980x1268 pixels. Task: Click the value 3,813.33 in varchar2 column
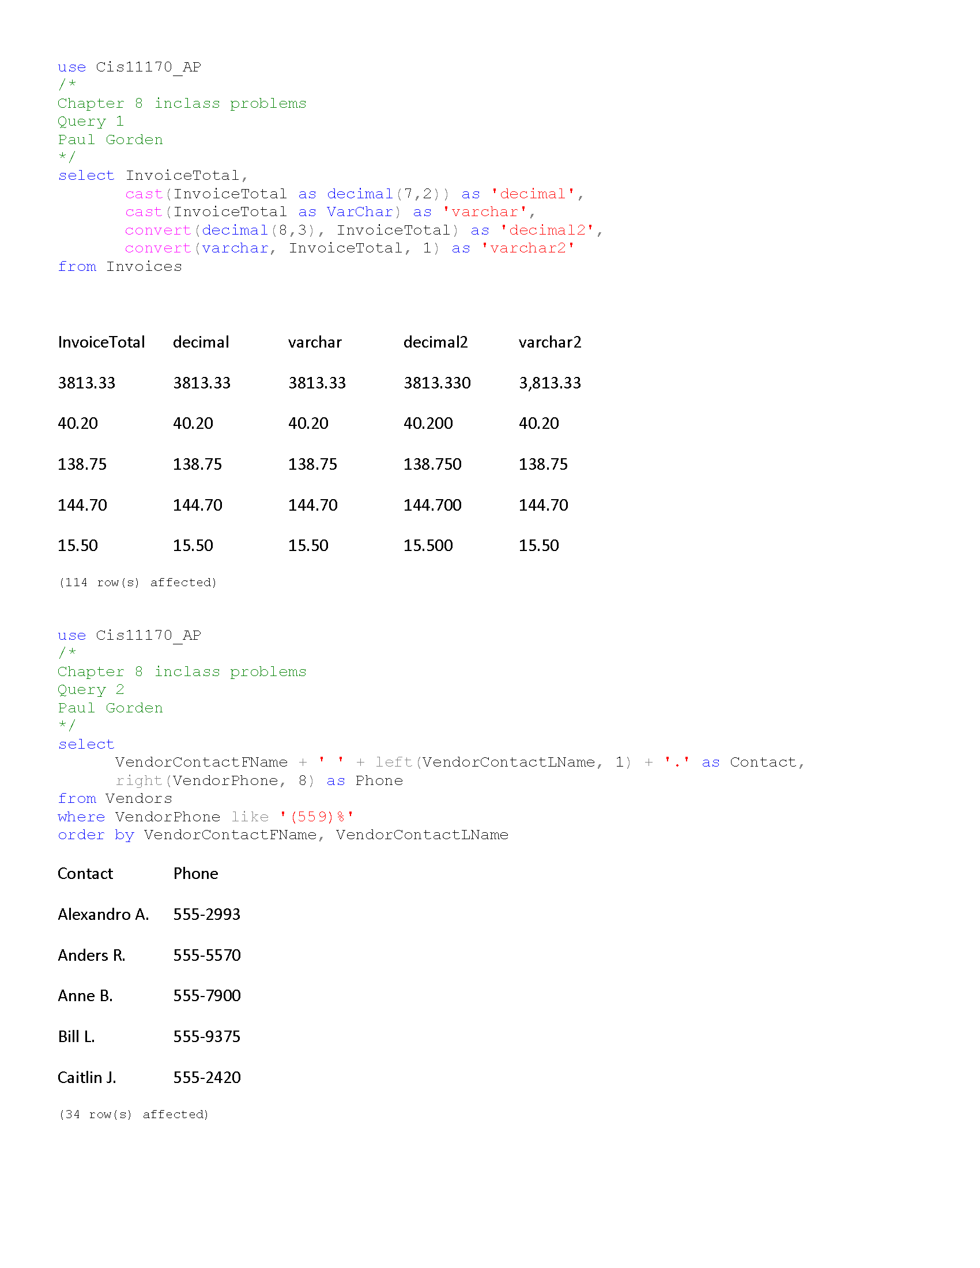(550, 383)
